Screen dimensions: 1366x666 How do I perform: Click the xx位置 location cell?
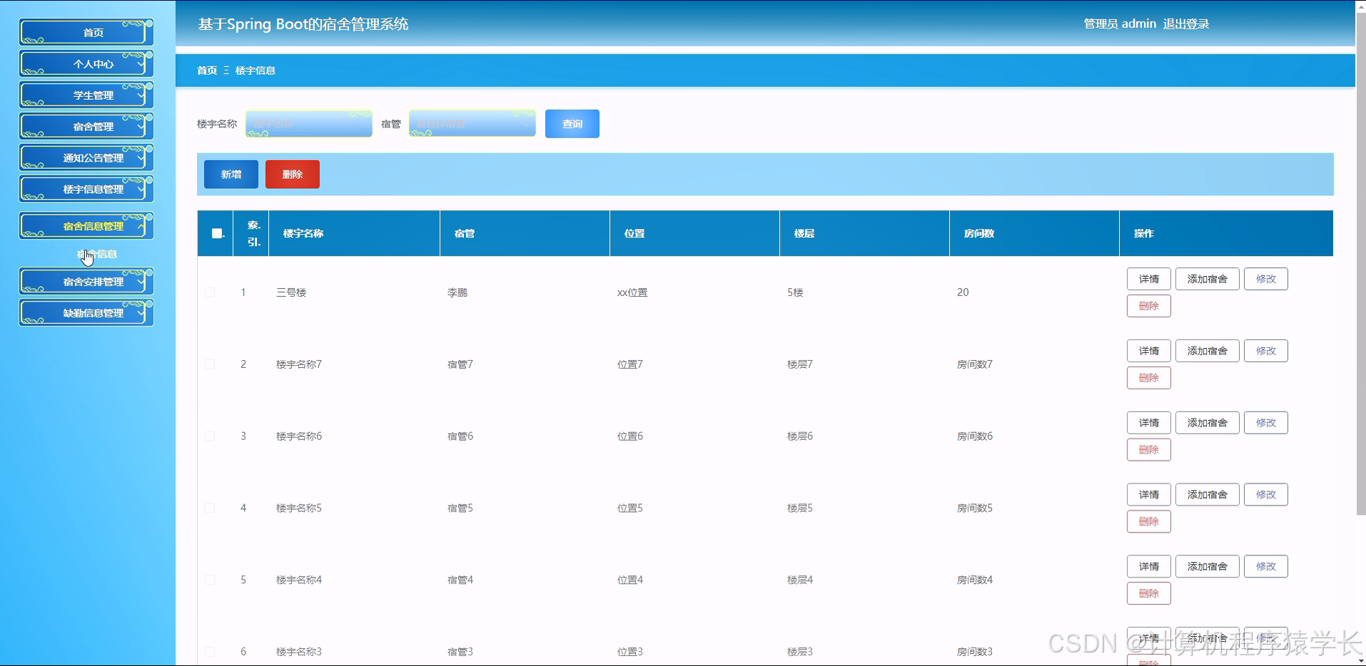[632, 292]
